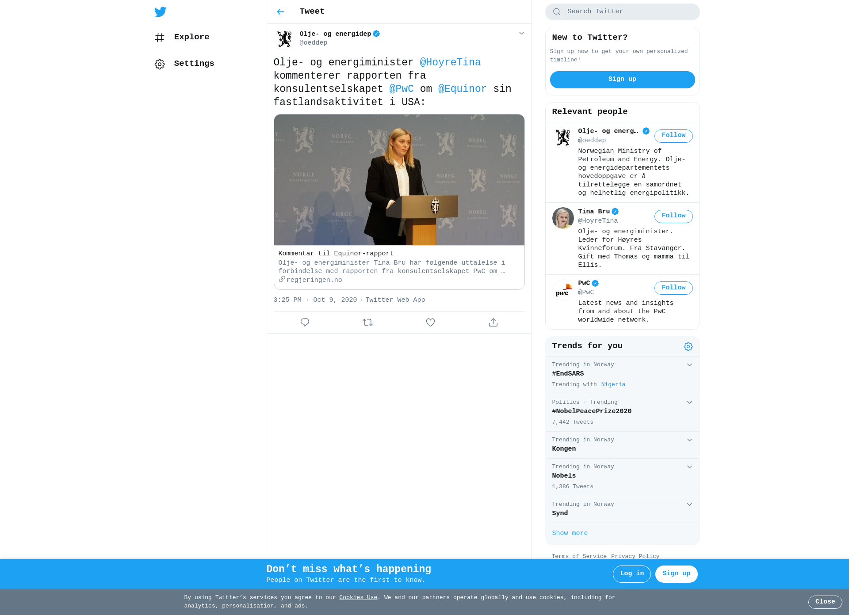
Task: Follow Tina Bru
Action: point(673,216)
